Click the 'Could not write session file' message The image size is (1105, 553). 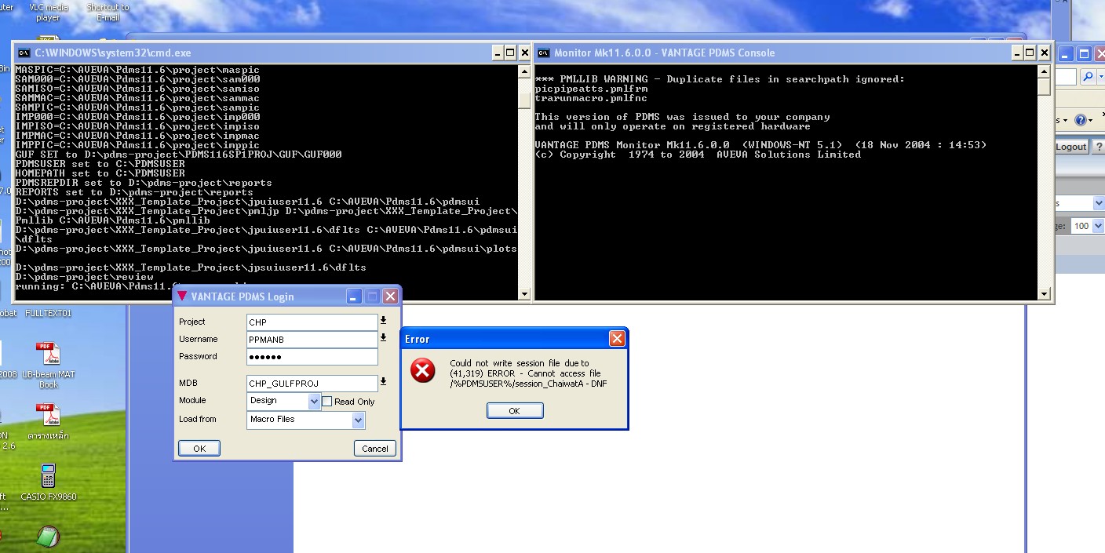528,373
